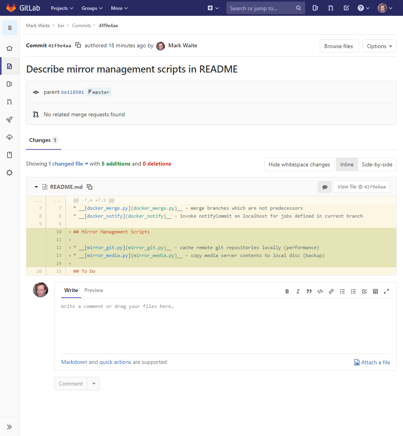Viewport: 403px width, 436px height.
Task: Copy the README.md file path
Action: click(x=90, y=187)
